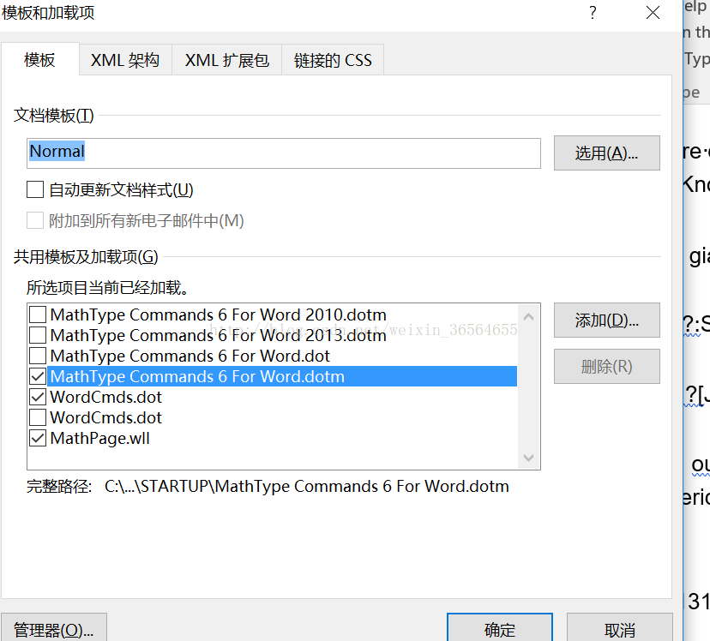Uncheck MathType Commands 6 For Word.dotm
The width and height of the screenshot is (710, 641).
pyautogui.click(x=38, y=376)
